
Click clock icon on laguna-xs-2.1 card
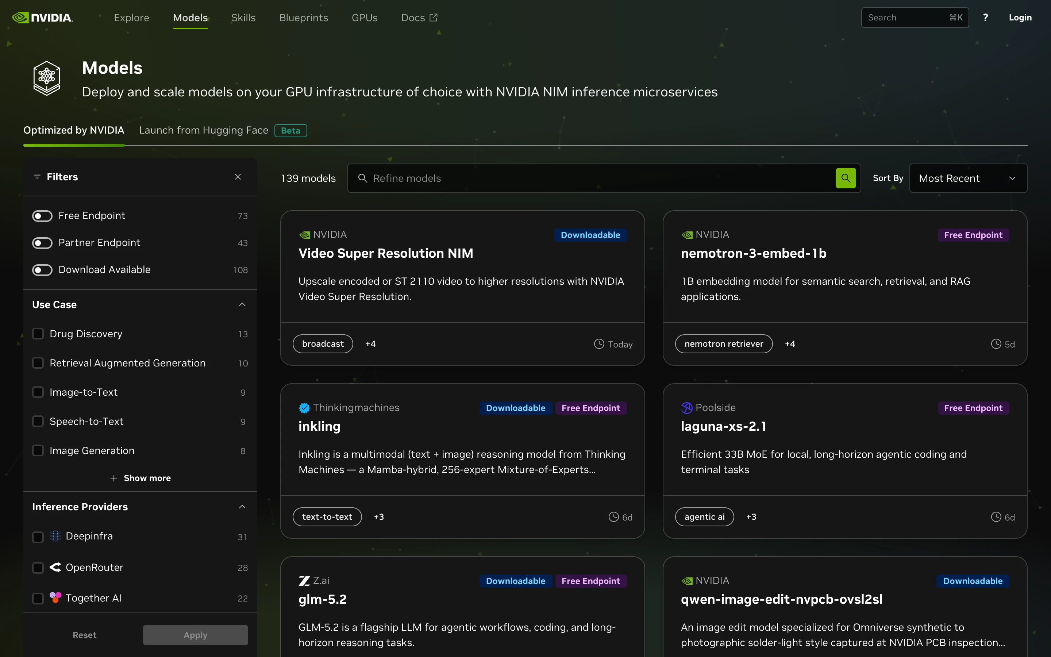click(996, 516)
